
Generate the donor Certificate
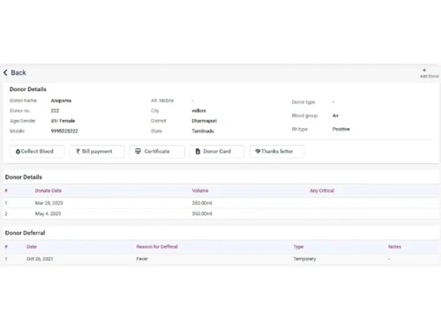[157, 152]
